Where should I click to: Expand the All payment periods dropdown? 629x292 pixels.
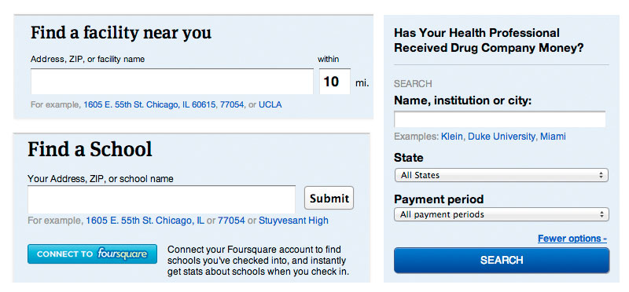click(x=502, y=214)
